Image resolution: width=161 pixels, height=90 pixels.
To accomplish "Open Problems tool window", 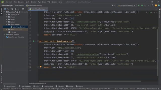I will [x=60, y=86].
